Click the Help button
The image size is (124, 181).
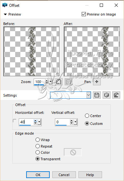click(x=90, y=175)
